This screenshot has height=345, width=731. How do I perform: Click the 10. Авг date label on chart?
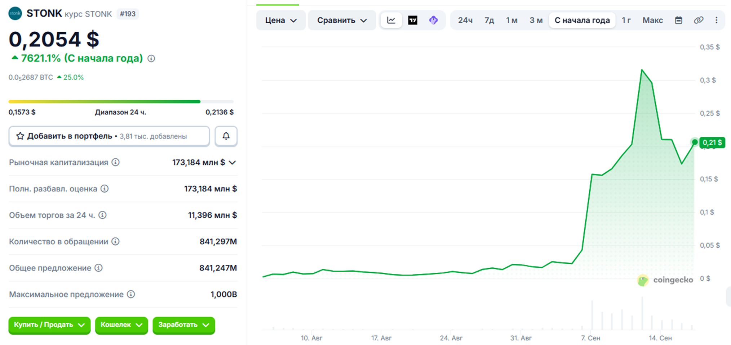point(312,338)
